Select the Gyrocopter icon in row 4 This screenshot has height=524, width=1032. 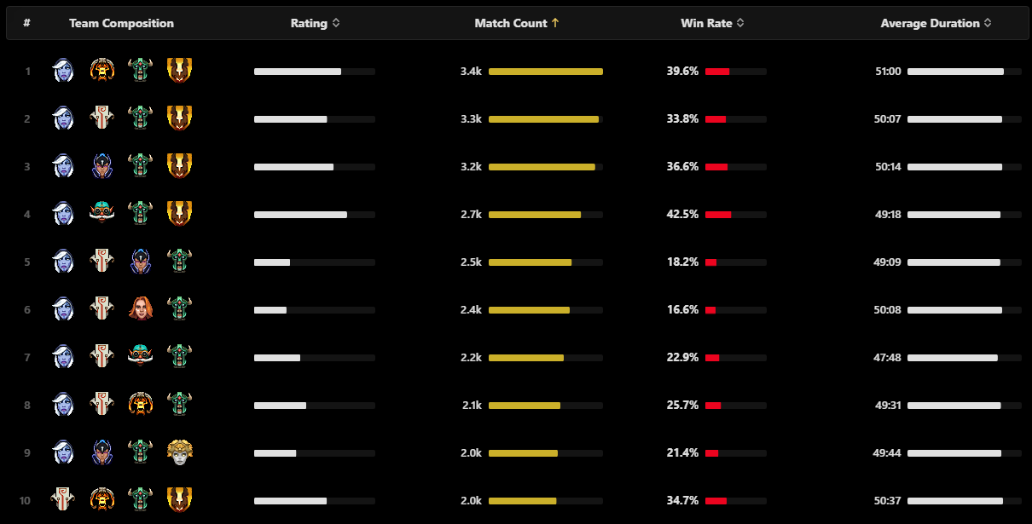(101, 214)
